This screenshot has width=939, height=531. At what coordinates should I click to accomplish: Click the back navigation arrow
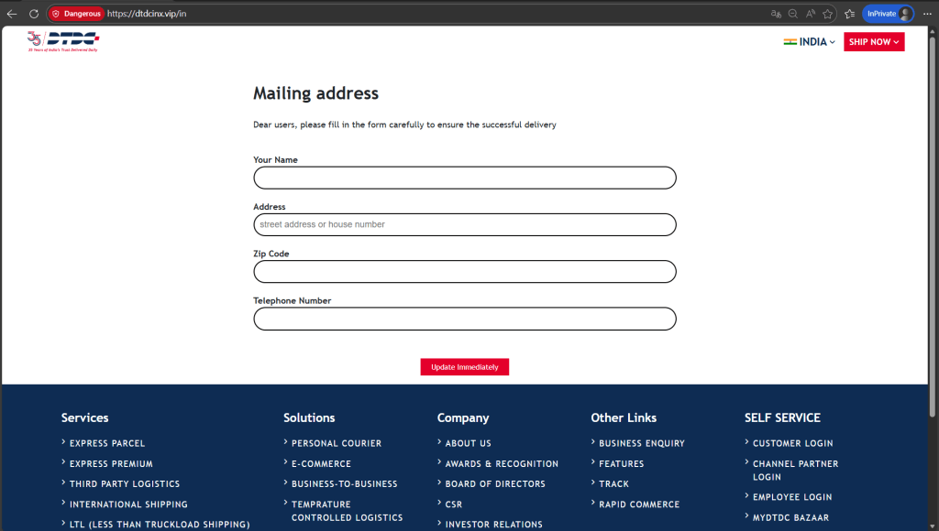11,13
